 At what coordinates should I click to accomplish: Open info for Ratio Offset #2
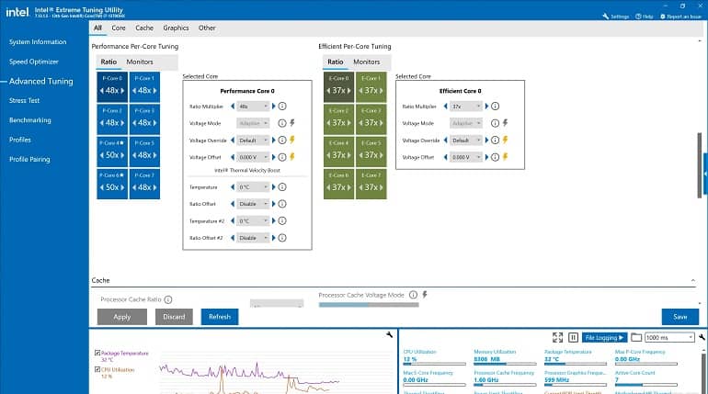pyautogui.click(x=282, y=238)
